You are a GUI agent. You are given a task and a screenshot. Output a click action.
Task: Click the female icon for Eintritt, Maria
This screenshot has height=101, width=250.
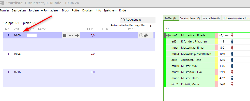click(232, 84)
